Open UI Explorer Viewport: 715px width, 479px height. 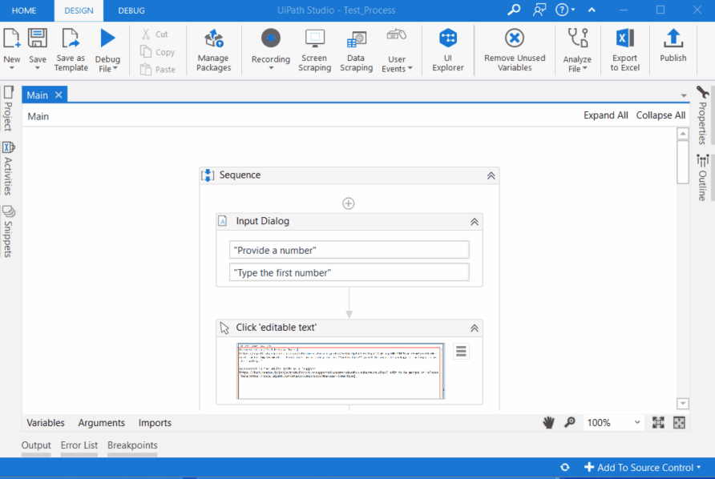coord(448,50)
